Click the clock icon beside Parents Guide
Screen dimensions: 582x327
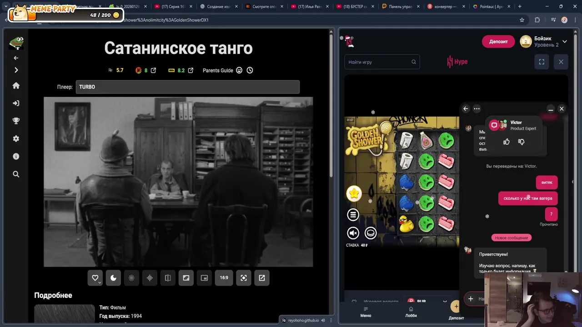pyautogui.click(x=250, y=70)
